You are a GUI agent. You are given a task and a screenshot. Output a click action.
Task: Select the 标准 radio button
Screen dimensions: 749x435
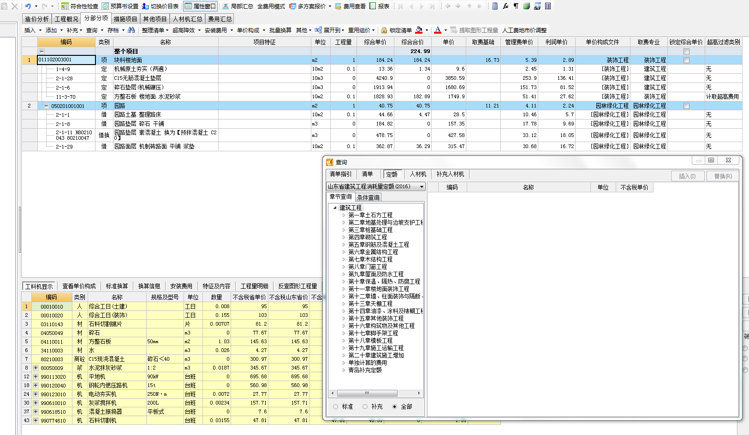point(335,406)
